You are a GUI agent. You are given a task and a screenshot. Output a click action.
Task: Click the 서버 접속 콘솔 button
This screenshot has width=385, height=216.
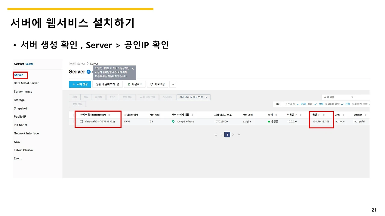[x=147, y=97]
